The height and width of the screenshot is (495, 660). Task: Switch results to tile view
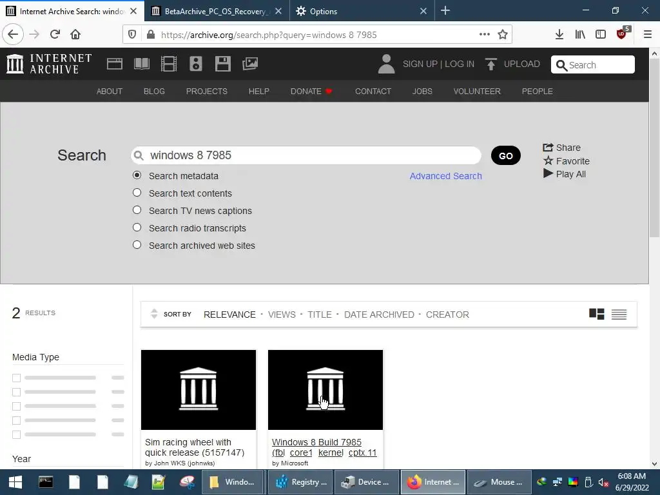tap(596, 314)
